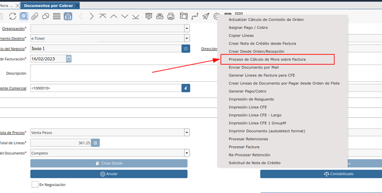Click the blue button beside Agente Comercial field

(185, 88)
